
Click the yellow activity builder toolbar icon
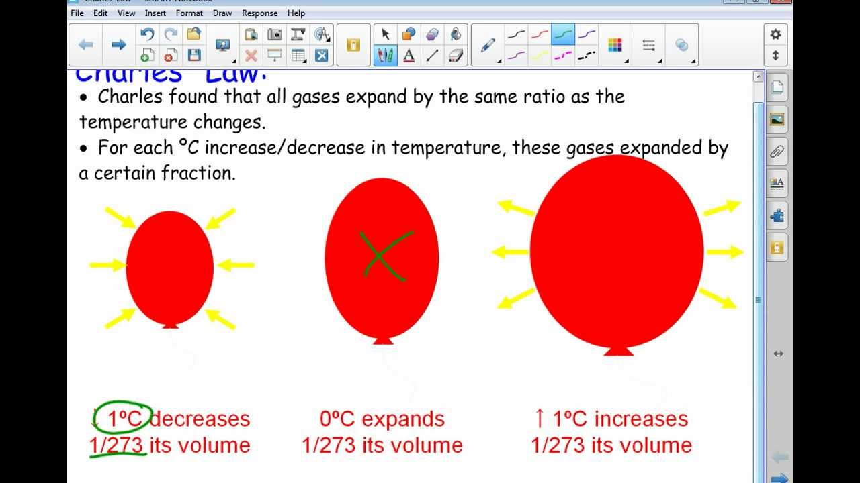(x=353, y=45)
